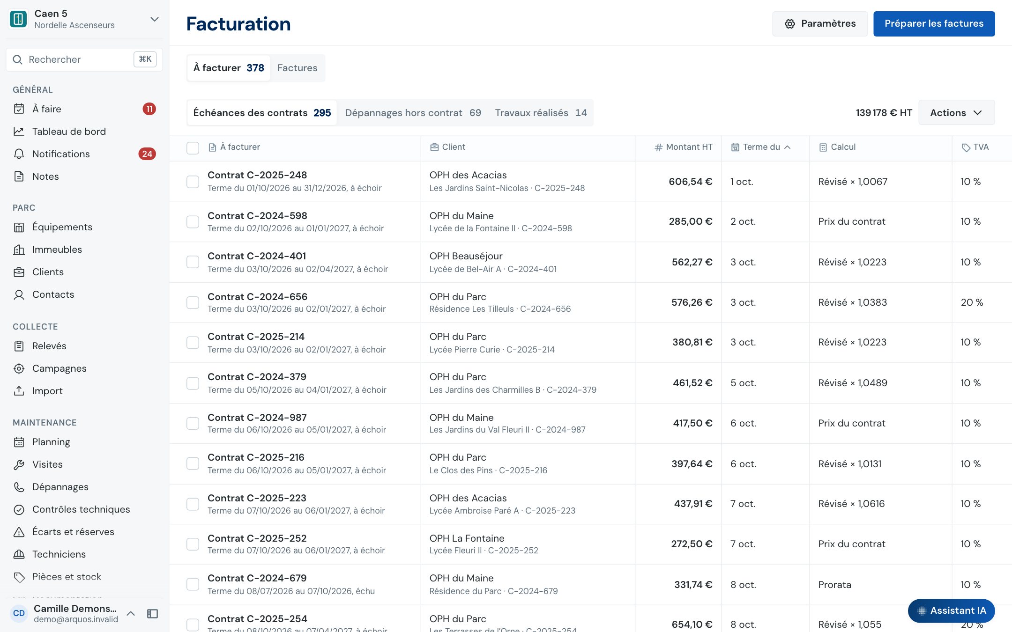Click the Préparer les factures button
The height and width of the screenshot is (632, 1012).
click(934, 24)
